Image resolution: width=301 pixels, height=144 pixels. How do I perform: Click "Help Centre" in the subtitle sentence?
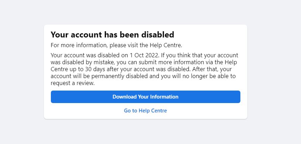pos(167,45)
